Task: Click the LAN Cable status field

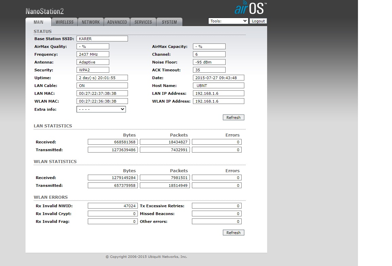Action: click(102, 86)
